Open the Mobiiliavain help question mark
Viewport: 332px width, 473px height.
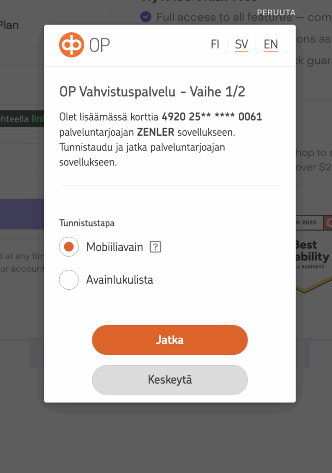pyautogui.click(x=156, y=247)
